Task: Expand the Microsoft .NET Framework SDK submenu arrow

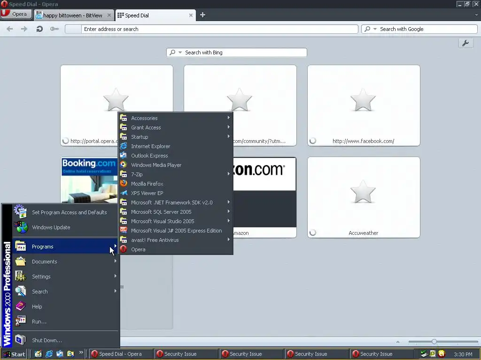Action: click(x=229, y=202)
